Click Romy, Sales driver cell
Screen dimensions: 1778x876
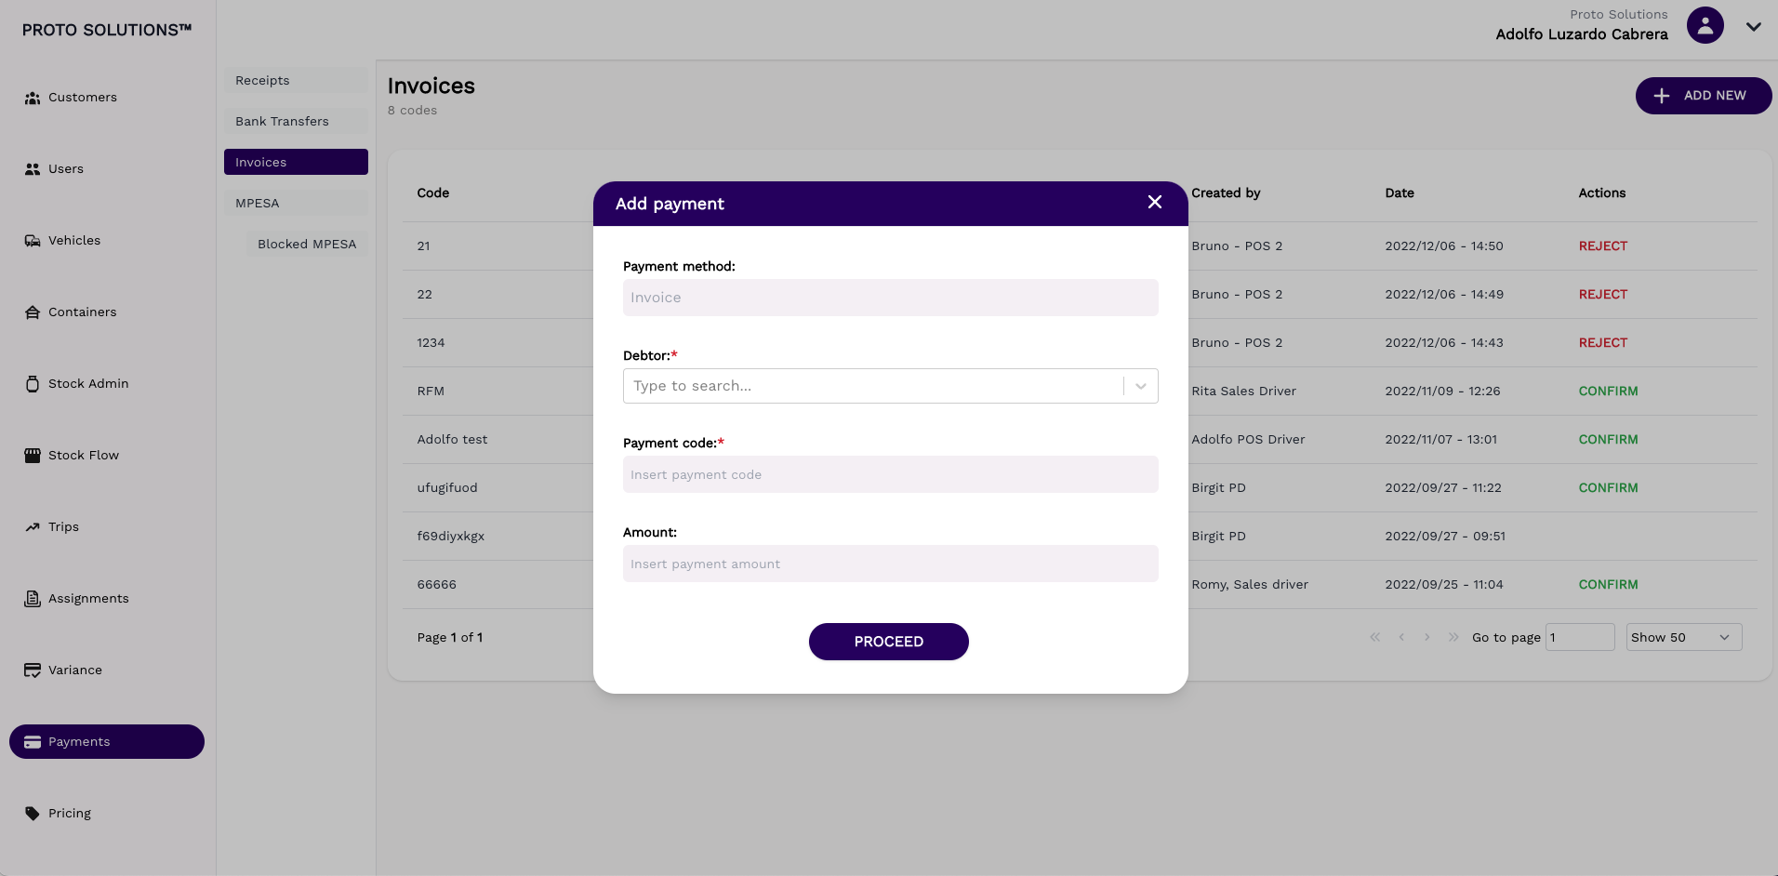pos(1250,585)
